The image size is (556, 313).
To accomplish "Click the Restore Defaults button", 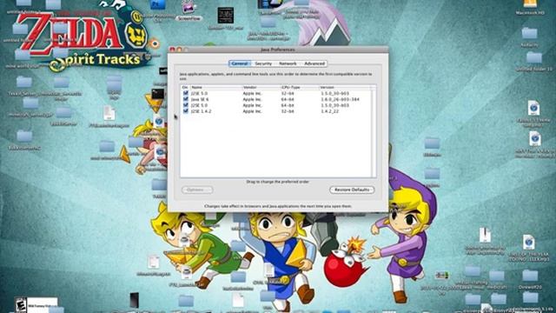I will tap(352, 190).
